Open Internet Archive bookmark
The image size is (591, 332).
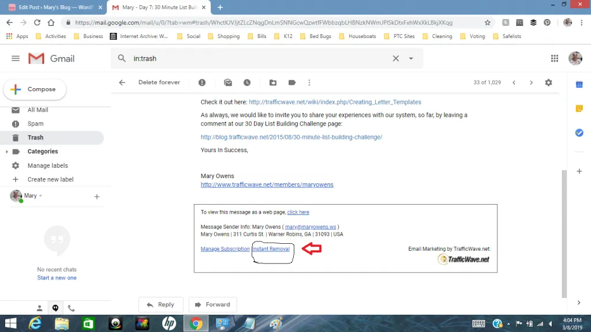(x=139, y=36)
